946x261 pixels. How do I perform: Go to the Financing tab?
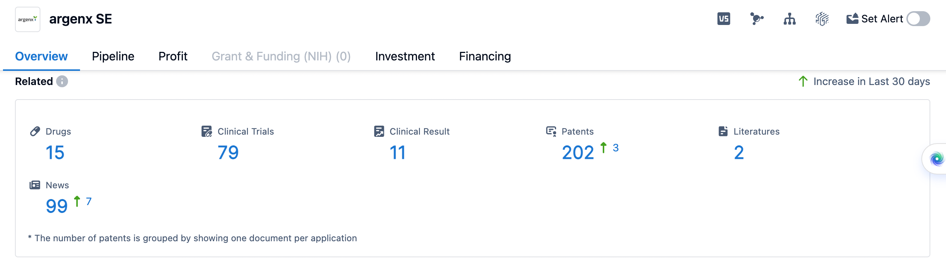485,56
